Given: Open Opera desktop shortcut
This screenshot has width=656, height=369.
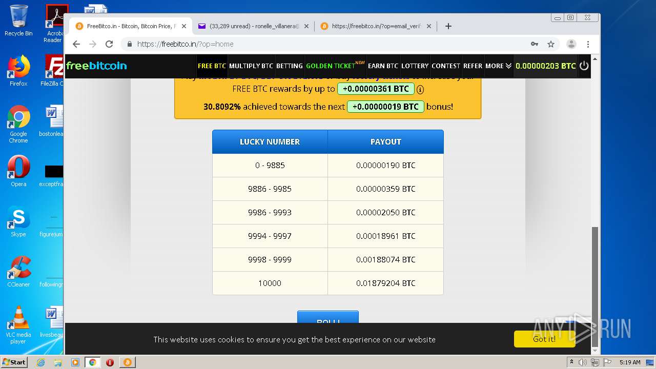Looking at the screenshot, I should (x=18, y=171).
